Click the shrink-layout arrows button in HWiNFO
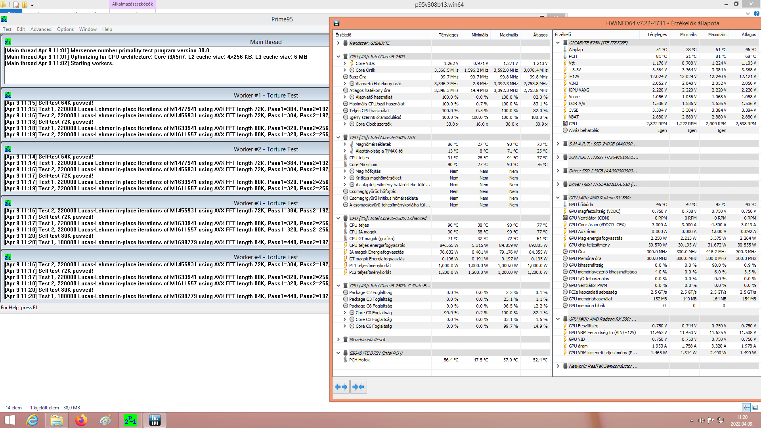This screenshot has width=761, height=428. (358, 387)
